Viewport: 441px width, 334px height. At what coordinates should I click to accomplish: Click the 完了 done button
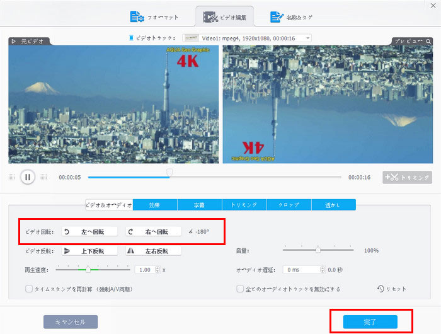click(370, 322)
